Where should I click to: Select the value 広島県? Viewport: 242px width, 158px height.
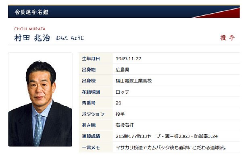coord(122,70)
